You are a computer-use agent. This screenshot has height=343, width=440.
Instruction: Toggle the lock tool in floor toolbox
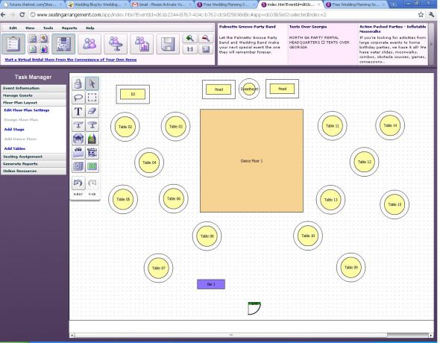(x=78, y=84)
